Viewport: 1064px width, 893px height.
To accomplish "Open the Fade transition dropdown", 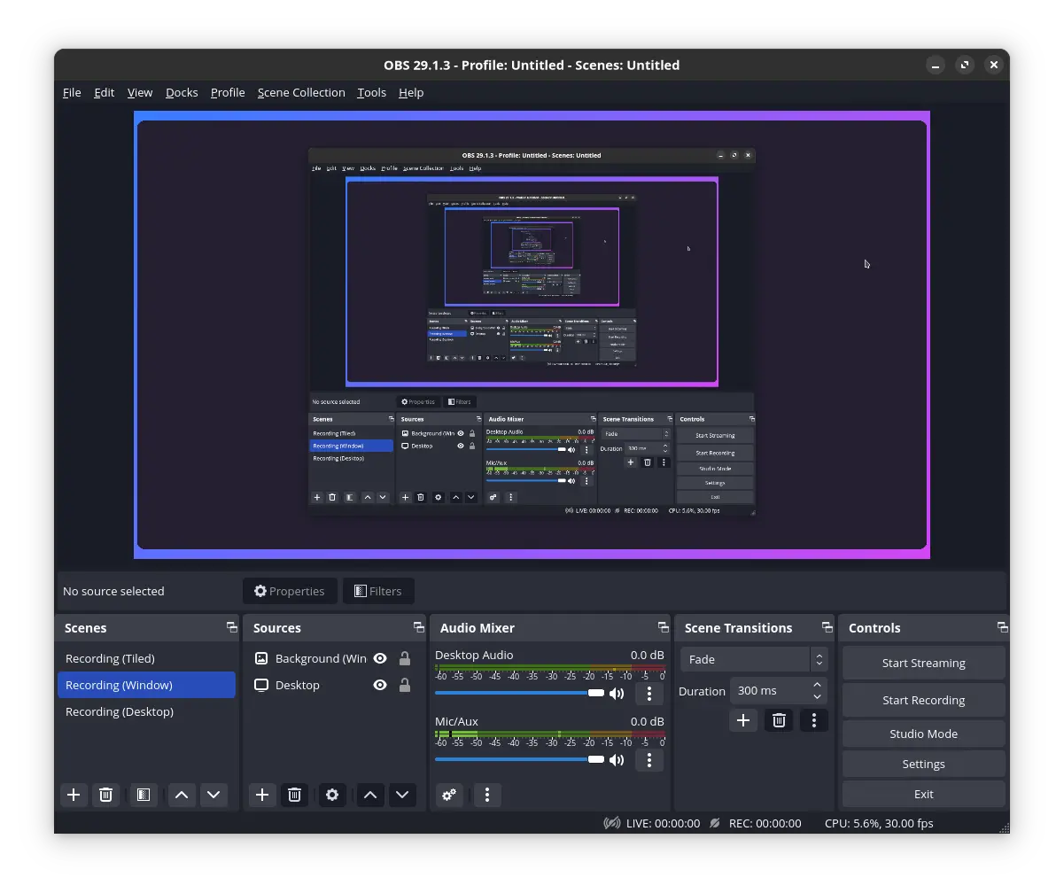I will click(x=754, y=659).
